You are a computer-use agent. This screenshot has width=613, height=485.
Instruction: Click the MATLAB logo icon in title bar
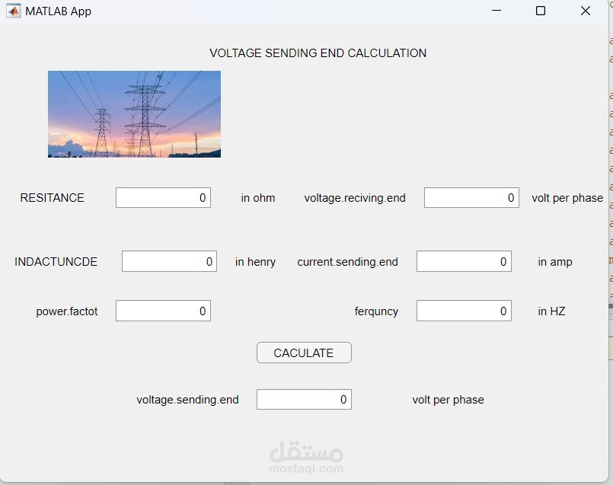coord(13,11)
